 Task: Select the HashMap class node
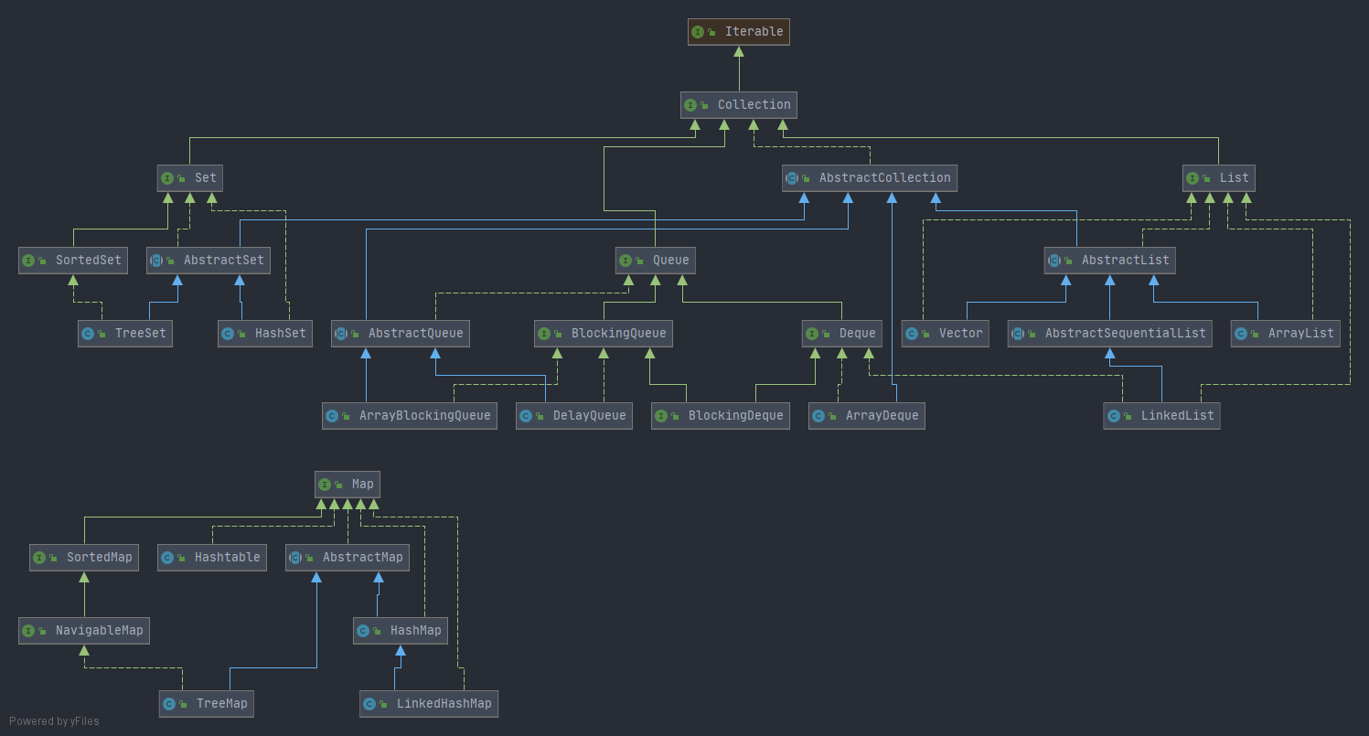401,631
